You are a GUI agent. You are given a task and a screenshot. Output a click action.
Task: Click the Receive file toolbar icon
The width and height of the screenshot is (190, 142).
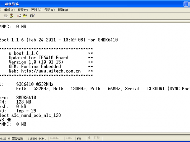pos(25,15)
